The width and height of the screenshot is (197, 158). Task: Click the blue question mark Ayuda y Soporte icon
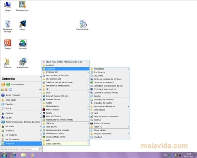tap(3, 95)
